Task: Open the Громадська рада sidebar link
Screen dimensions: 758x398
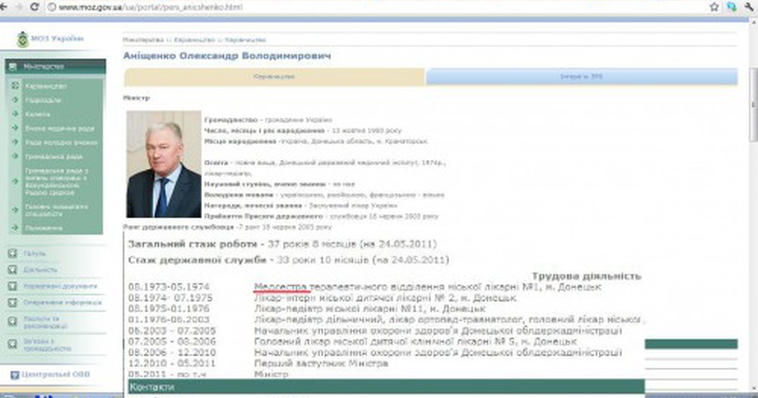Action: (x=54, y=156)
